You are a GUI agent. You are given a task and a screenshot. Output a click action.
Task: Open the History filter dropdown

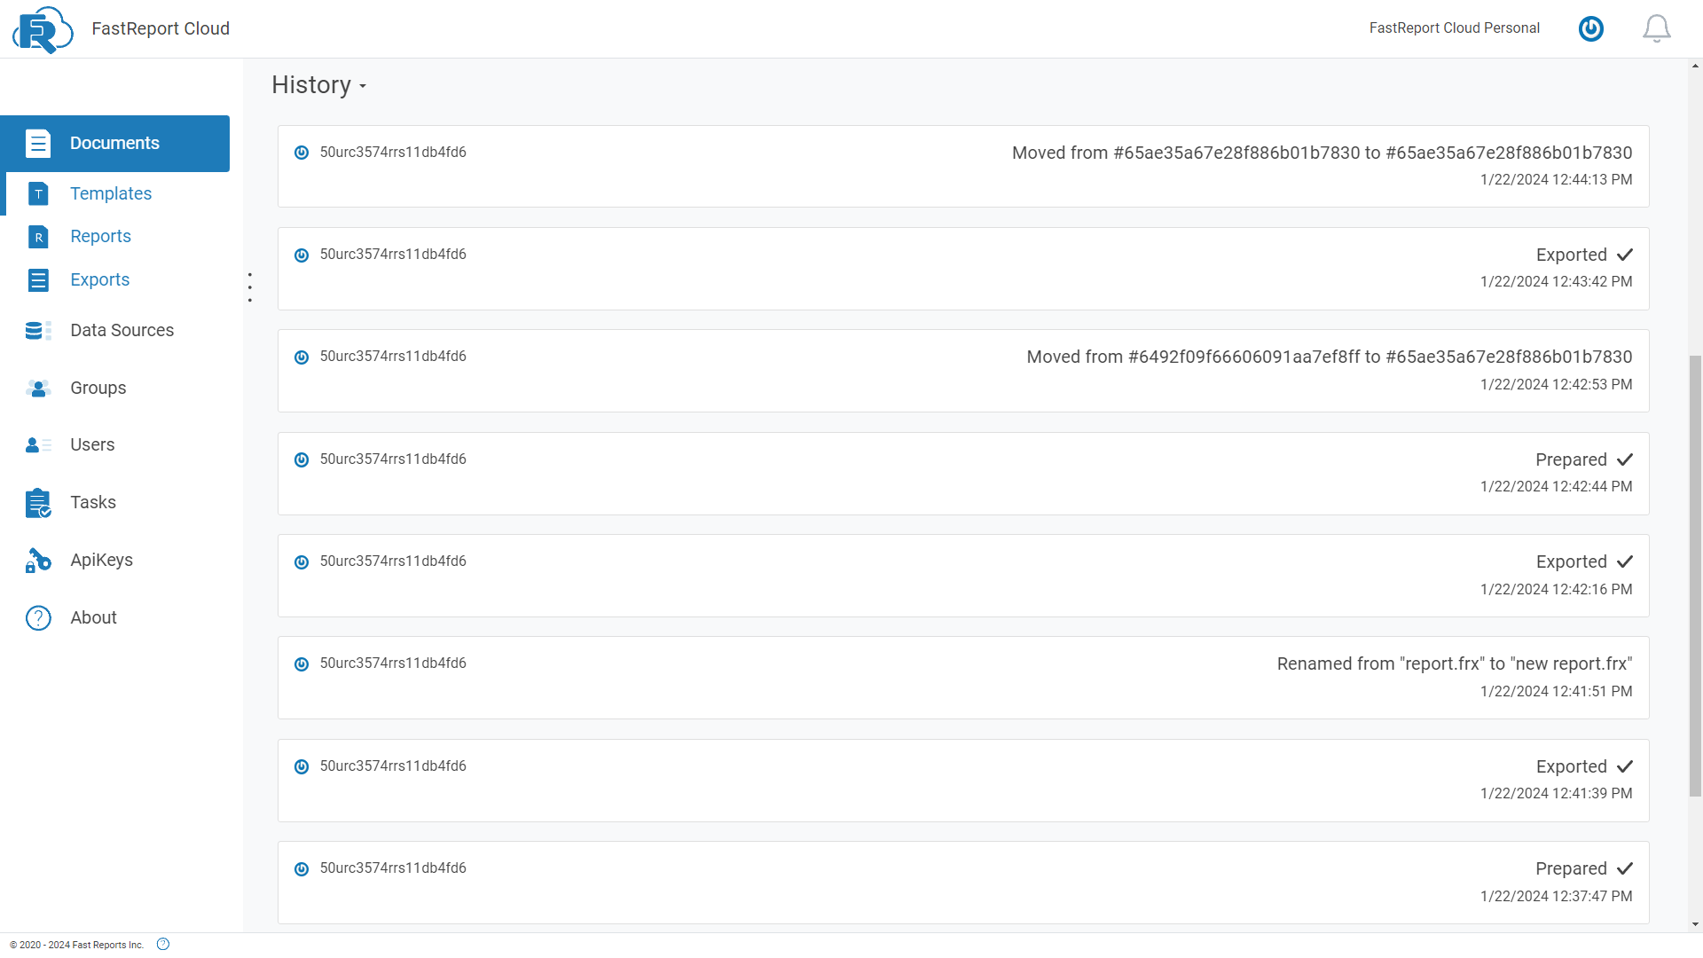coord(362,87)
